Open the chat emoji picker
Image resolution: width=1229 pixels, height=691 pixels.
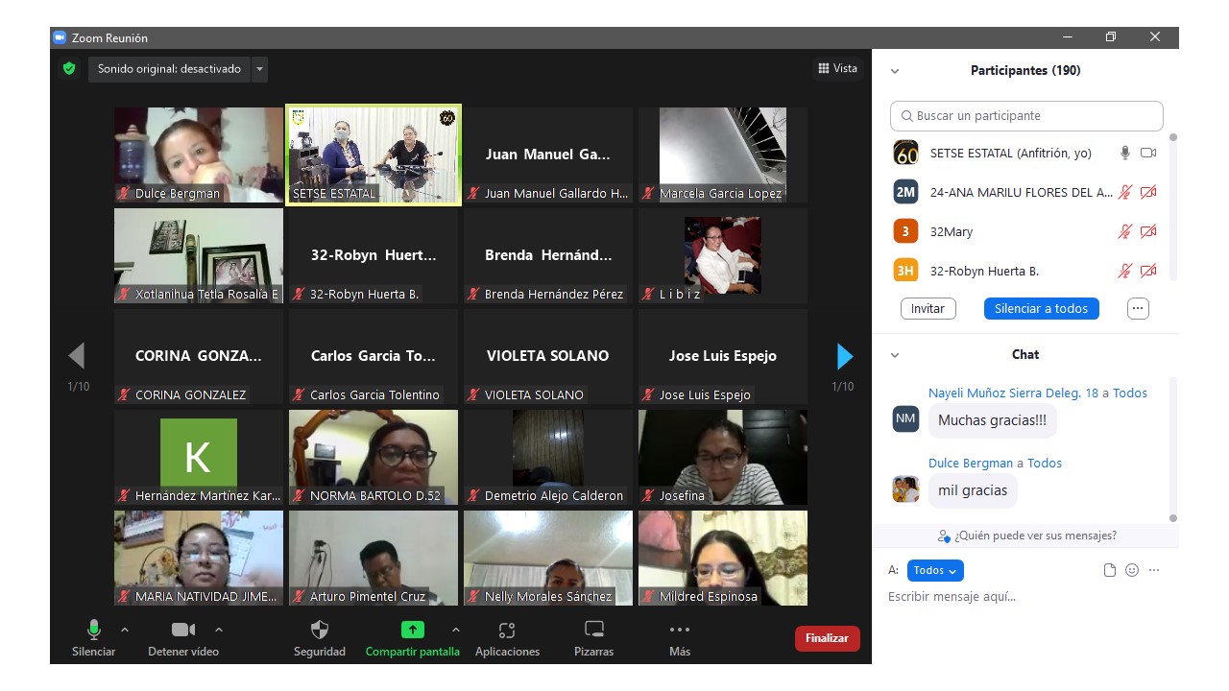1132,570
